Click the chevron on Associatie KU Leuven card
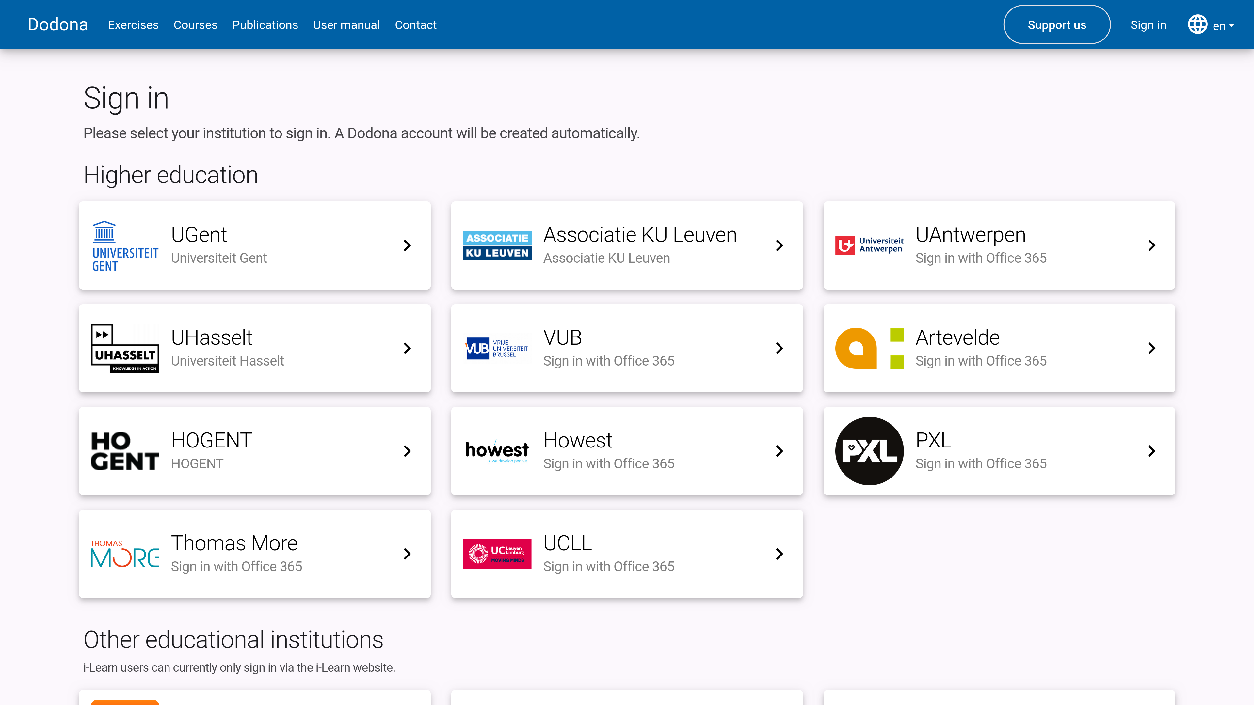 [x=780, y=246]
